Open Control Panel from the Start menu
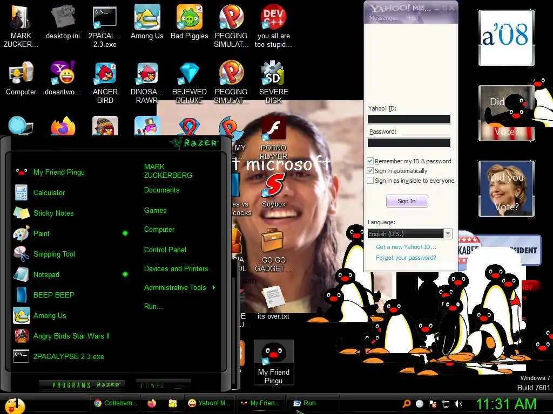This screenshot has width=553, height=414. point(165,250)
